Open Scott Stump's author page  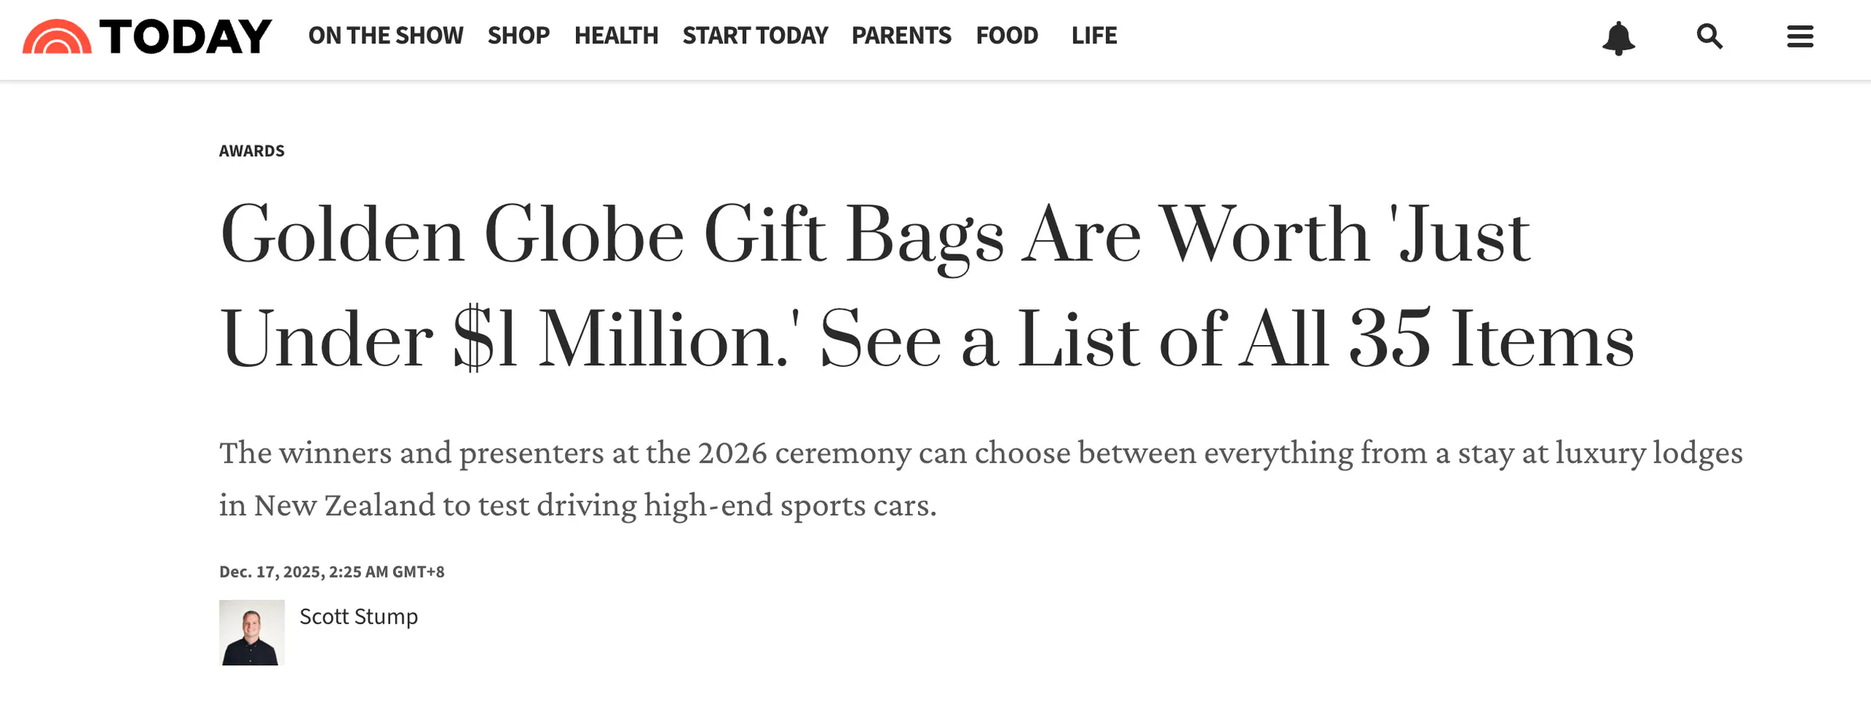[x=357, y=616]
